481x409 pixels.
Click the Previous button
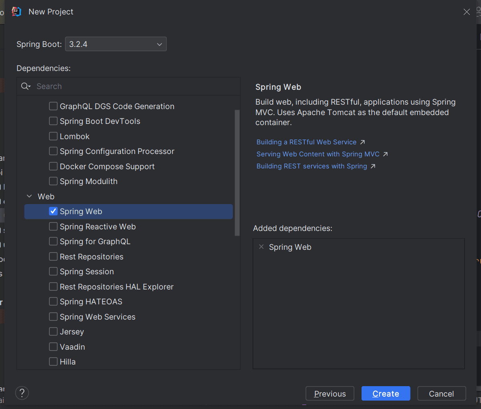tap(330, 393)
